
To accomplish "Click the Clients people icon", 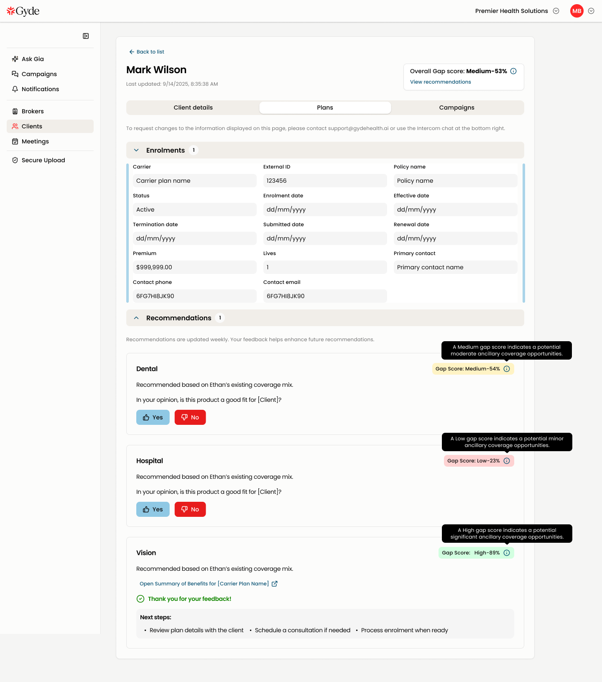I will coord(15,126).
